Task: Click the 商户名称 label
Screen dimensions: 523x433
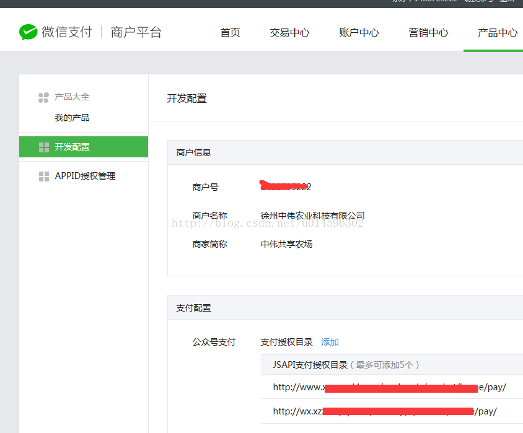Action: tap(209, 216)
